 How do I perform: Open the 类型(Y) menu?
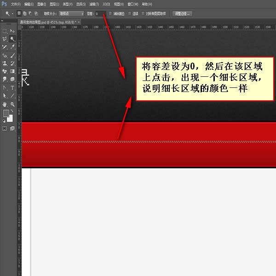[68, 4]
